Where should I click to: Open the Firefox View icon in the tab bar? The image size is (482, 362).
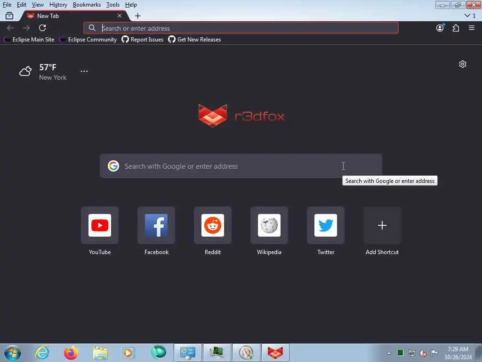coord(9,16)
